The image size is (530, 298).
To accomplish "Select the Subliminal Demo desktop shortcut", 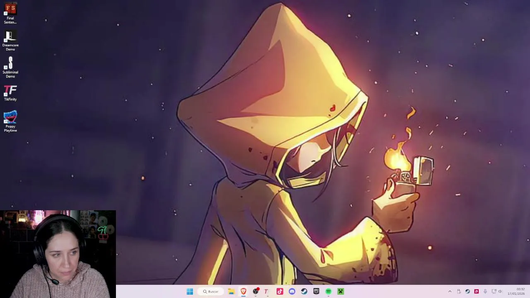I will pos(10,67).
